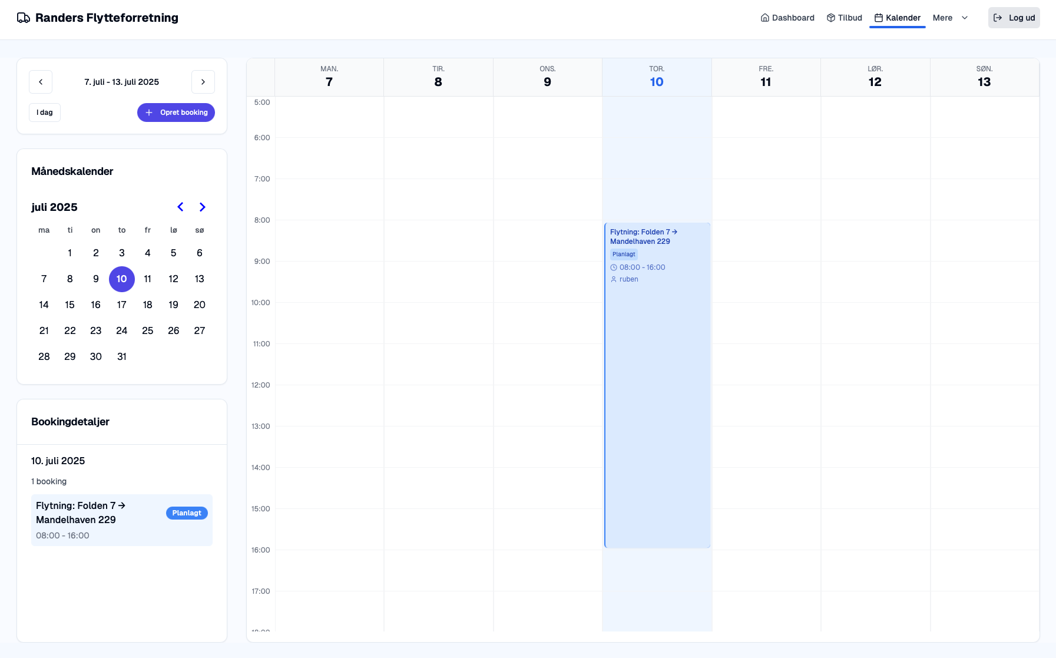Show previous month in Månedskalender

click(180, 207)
